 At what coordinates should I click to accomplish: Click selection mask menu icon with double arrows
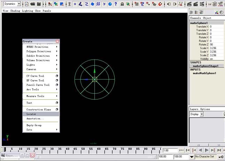click(x=69, y=4)
